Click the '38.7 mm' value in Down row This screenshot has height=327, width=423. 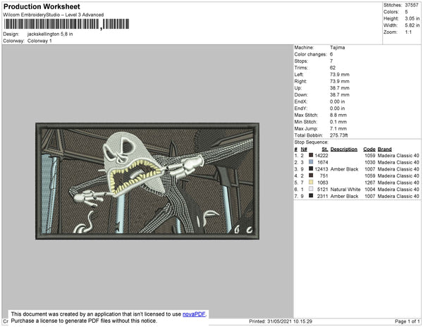point(340,94)
